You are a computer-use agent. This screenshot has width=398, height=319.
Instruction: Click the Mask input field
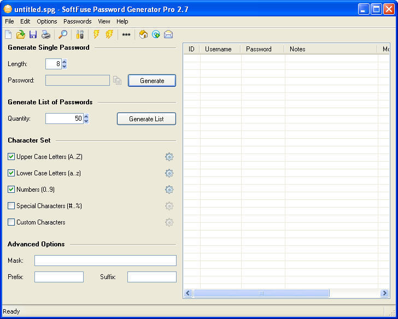coord(106,261)
